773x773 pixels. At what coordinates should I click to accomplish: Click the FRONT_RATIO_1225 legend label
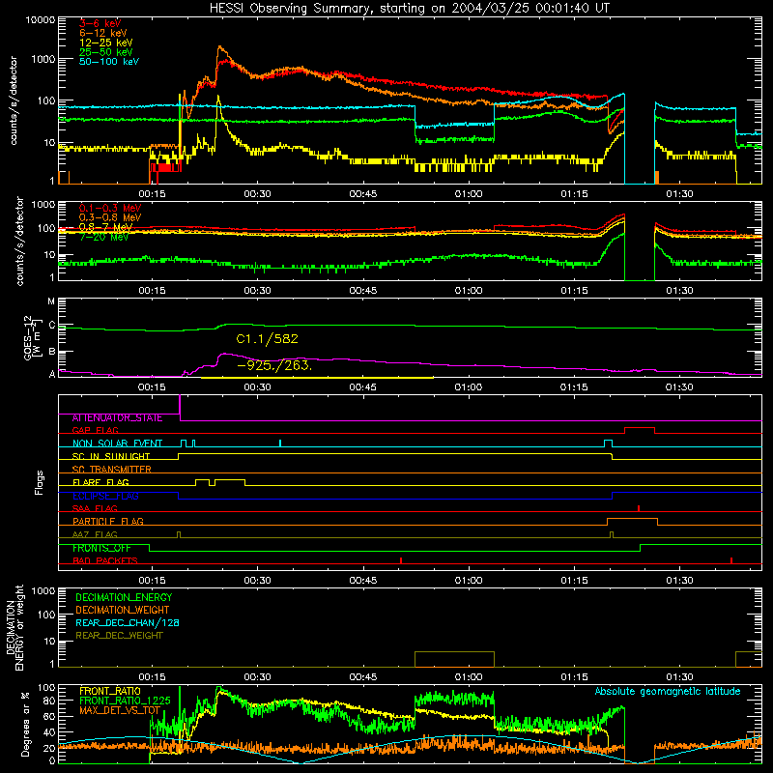tap(125, 701)
